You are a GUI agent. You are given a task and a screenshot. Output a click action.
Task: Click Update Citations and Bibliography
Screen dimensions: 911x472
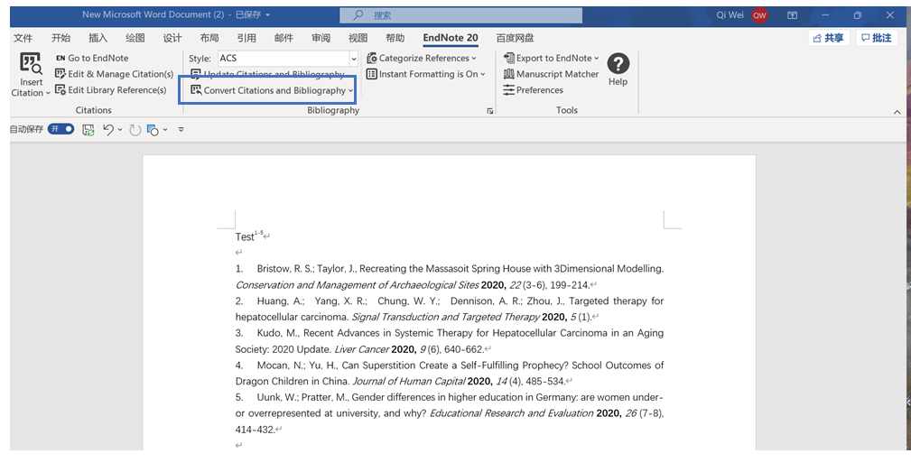pos(267,74)
